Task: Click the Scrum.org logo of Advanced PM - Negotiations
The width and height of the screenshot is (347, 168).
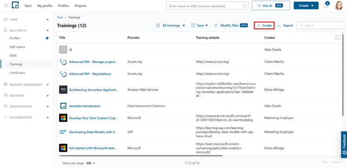Action: 63,74
